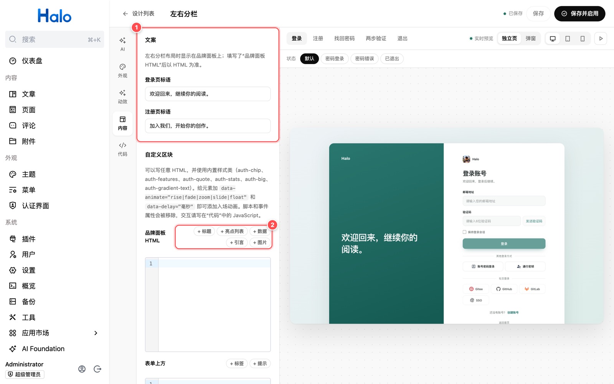Image resolution: width=614 pixels, height=384 pixels.
Task: Check the 保持登录会话 checkbox in preview
Action: click(x=464, y=232)
